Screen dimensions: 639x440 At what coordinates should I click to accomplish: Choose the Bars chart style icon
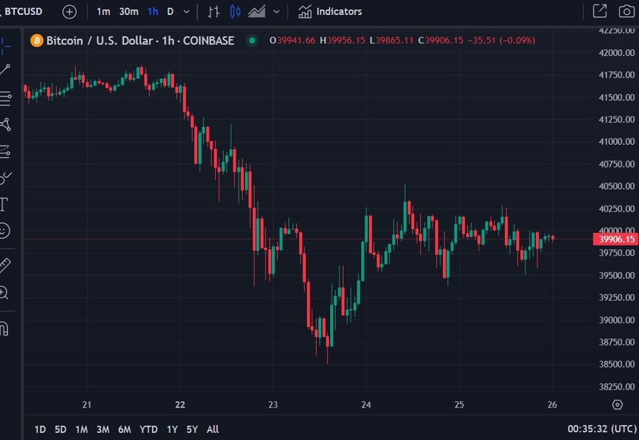[214, 12]
